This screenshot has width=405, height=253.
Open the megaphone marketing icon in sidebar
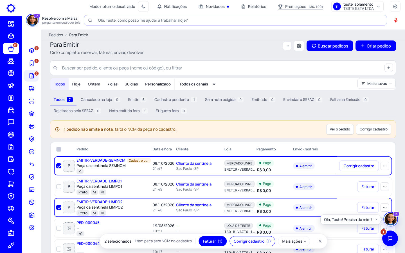click(11, 85)
